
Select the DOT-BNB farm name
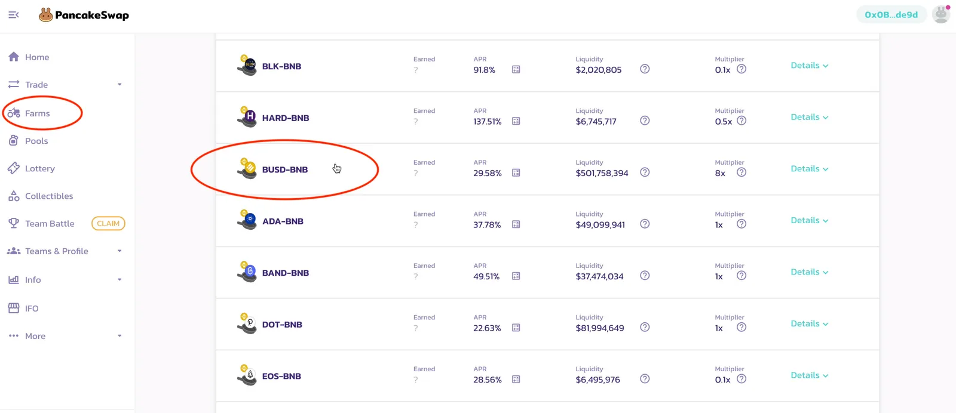[282, 325]
